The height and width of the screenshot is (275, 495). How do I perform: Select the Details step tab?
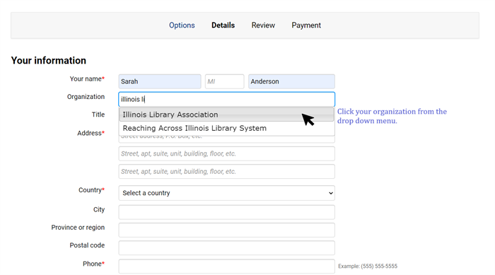[x=223, y=25]
